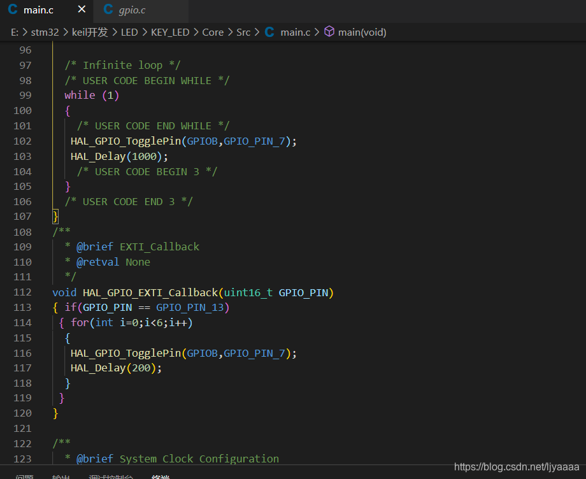Viewport: 586px width, 479px height.
Task: Open the KEY_LED breadcrumb folder
Action: pyautogui.click(x=170, y=32)
